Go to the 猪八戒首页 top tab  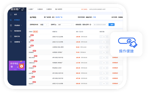point(59,9)
